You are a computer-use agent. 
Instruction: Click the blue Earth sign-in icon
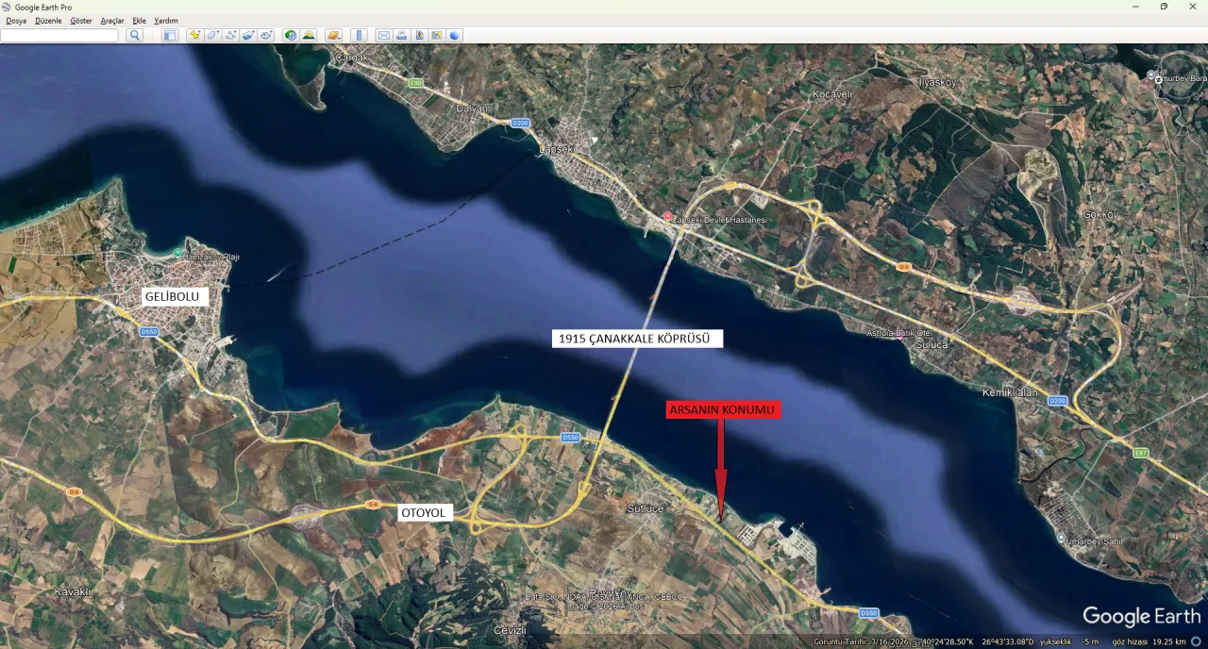[454, 35]
